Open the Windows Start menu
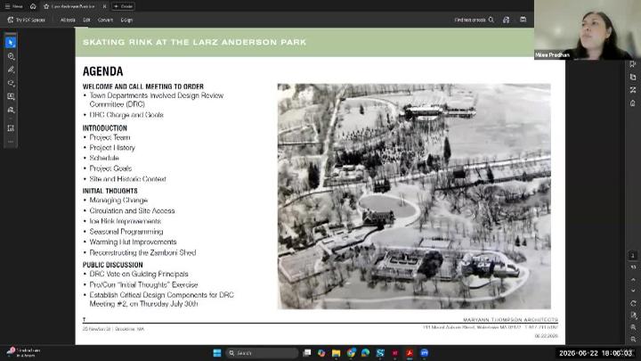Image resolution: width=641 pixels, height=361 pixels. tap(217, 353)
